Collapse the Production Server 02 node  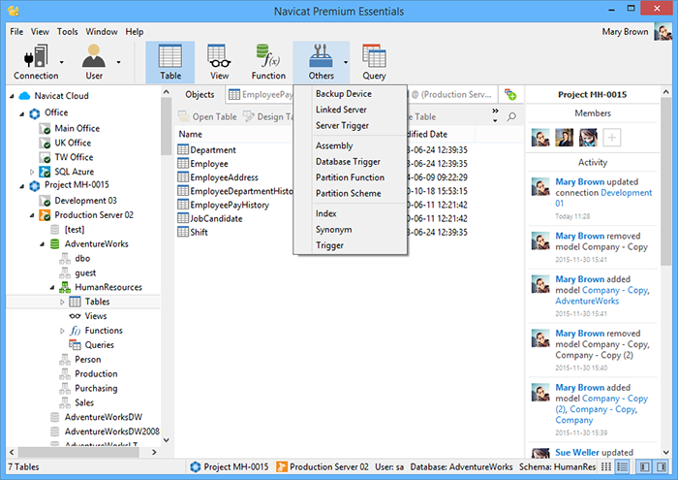(x=32, y=215)
